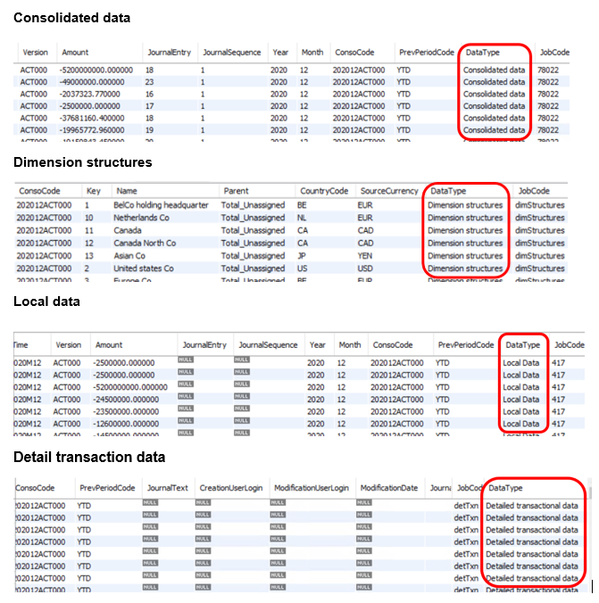
Task: Click the Version column header in Local data
Action: [68, 345]
